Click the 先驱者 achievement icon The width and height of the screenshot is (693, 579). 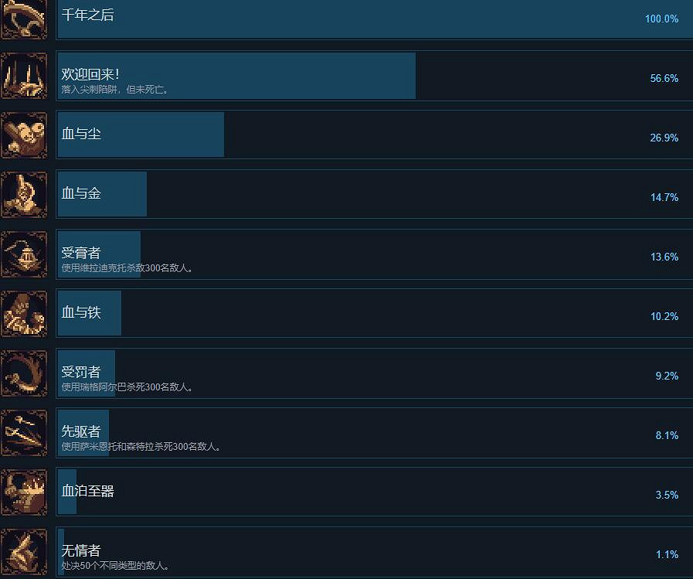tap(24, 432)
